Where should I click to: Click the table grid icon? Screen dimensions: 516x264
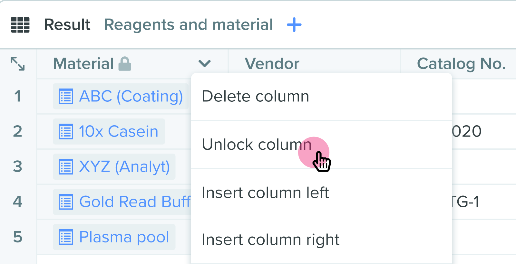[x=20, y=25]
